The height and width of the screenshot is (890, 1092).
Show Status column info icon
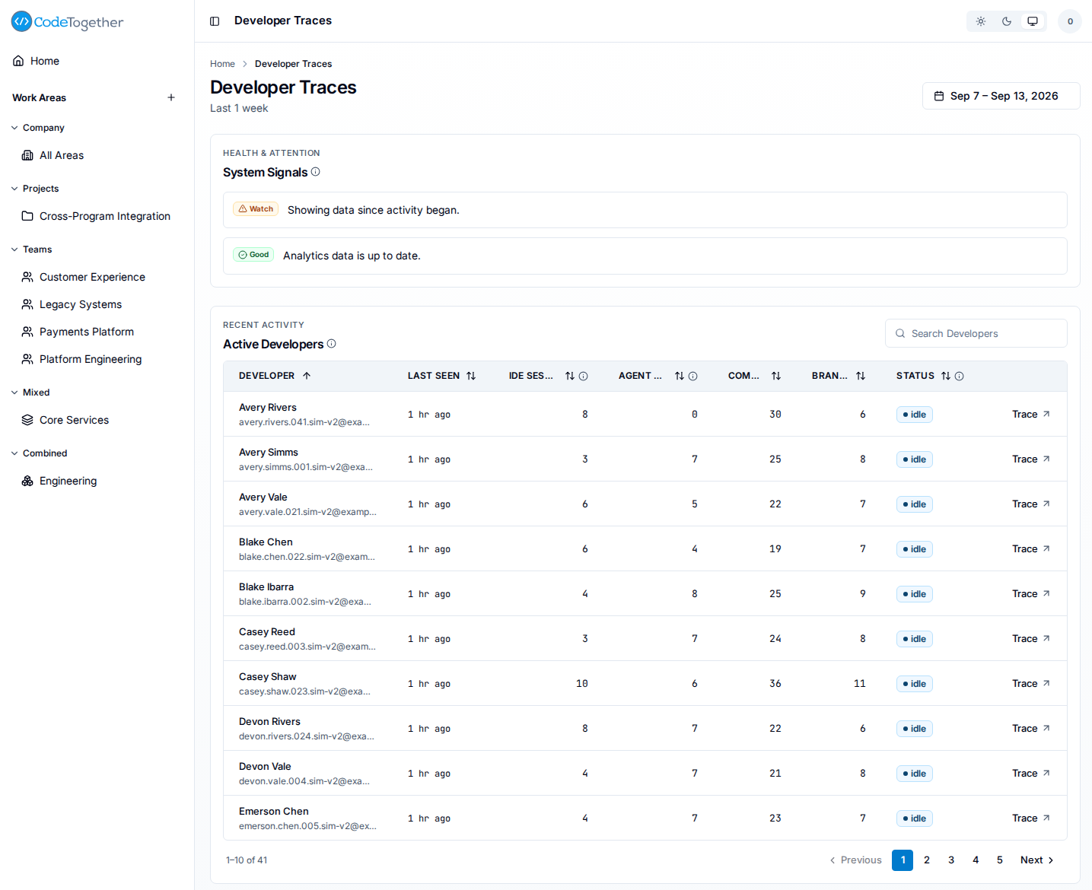point(960,376)
